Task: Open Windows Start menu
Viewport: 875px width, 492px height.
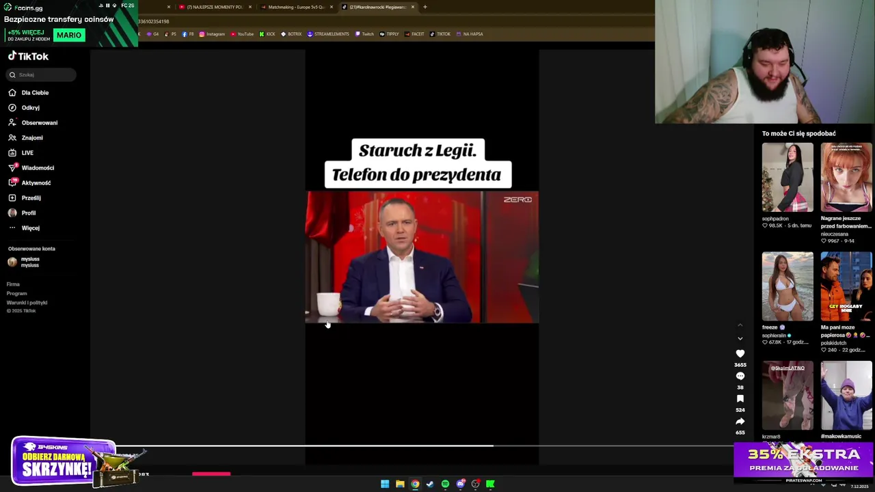Action: point(385,484)
